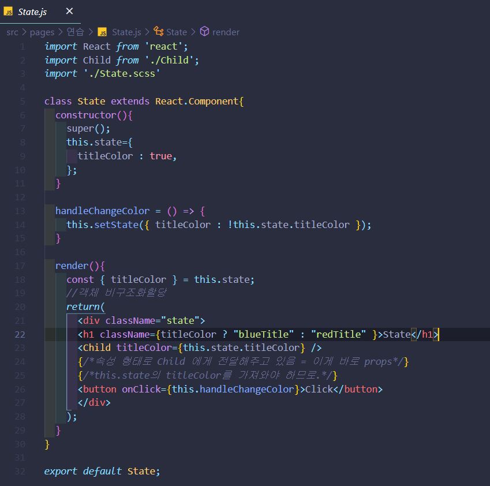The height and width of the screenshot is (486, 490).
Task: Click React.Component in class declaration
Action: [197, 101]
